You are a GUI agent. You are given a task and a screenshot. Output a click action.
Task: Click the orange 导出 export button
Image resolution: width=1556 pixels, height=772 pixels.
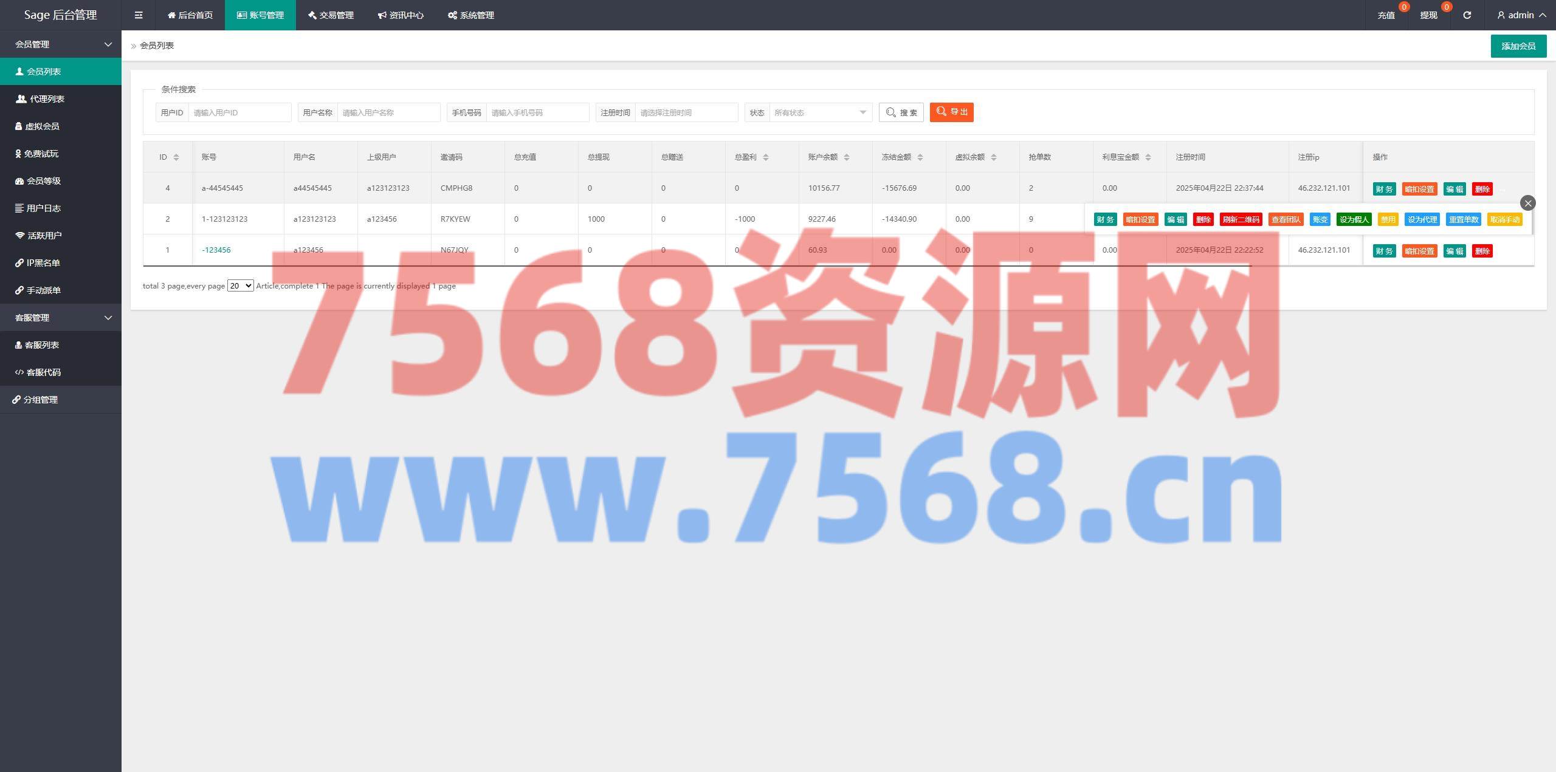point(951,112)
